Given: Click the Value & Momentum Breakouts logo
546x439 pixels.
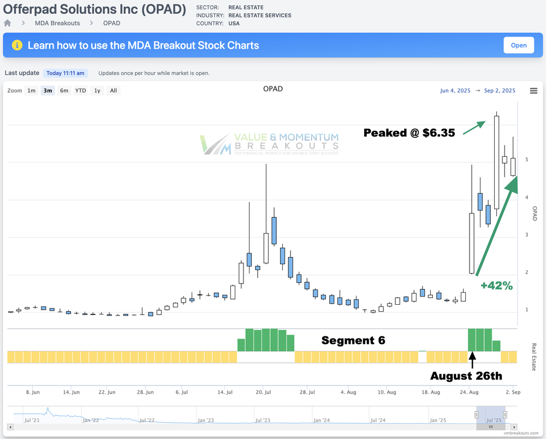Looking at the screenshot, I should (x=269, y=144).
